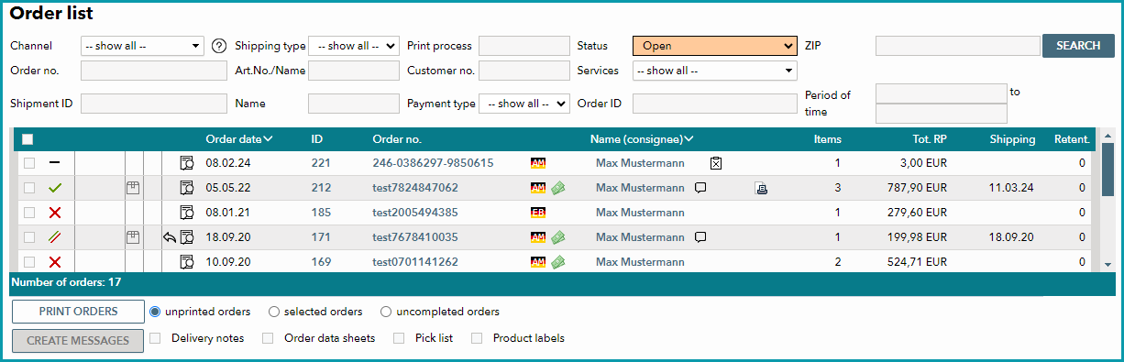Click the AM channel flag for test7678410035
Image resolution: width=1124 pixels, height=362 pixels.
[538, 237]
